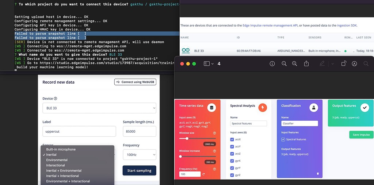Click the Start sampling button

coord(139,170)
